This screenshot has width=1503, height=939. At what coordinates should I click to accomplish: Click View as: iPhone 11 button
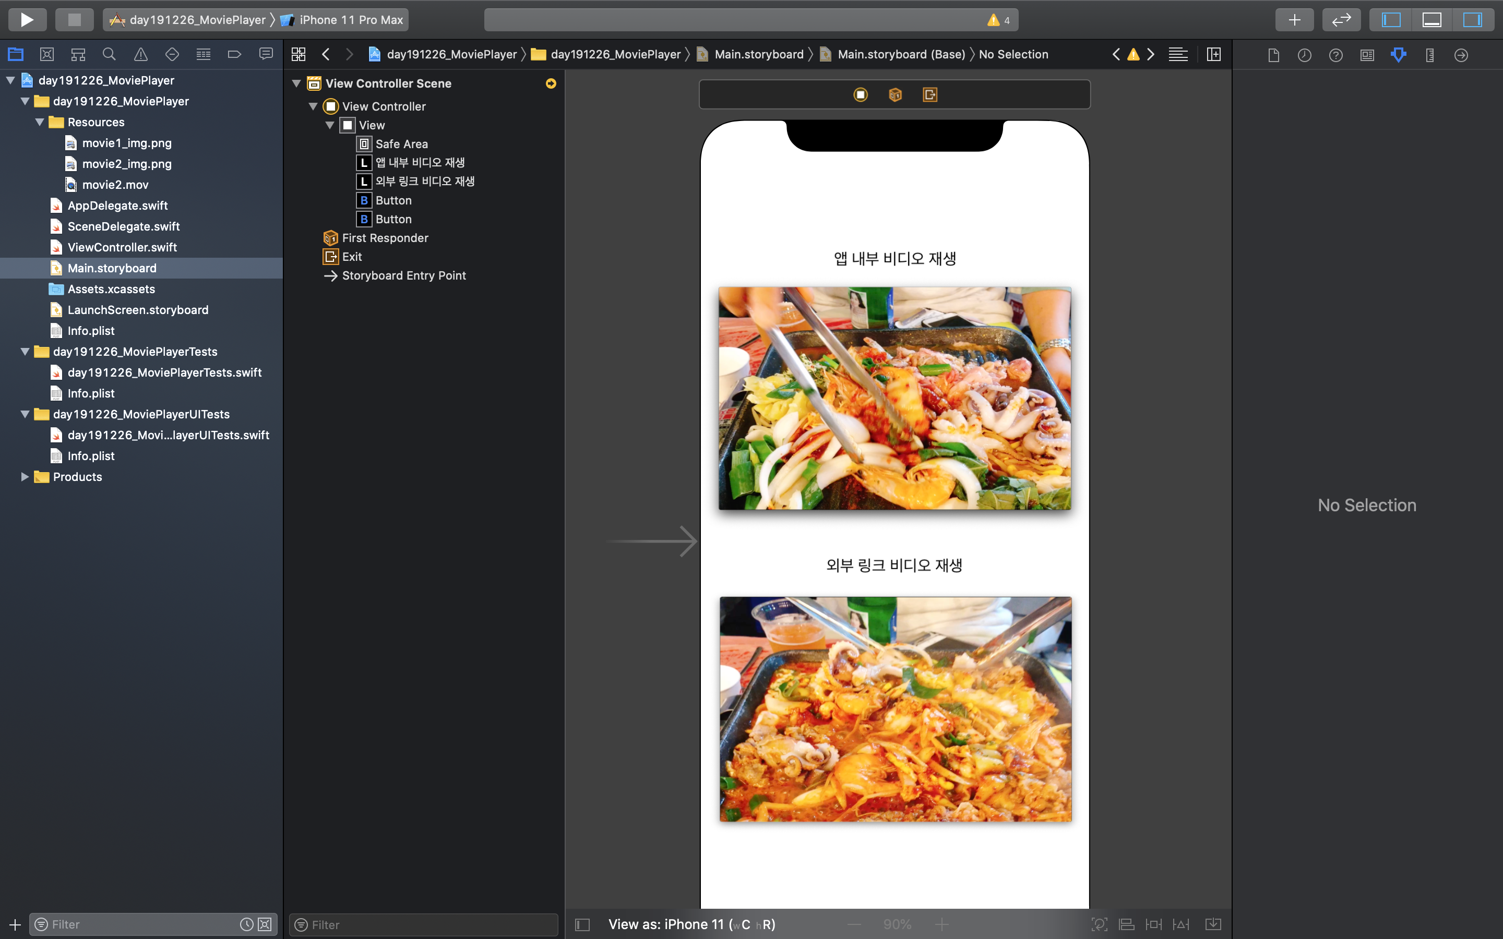690,924
